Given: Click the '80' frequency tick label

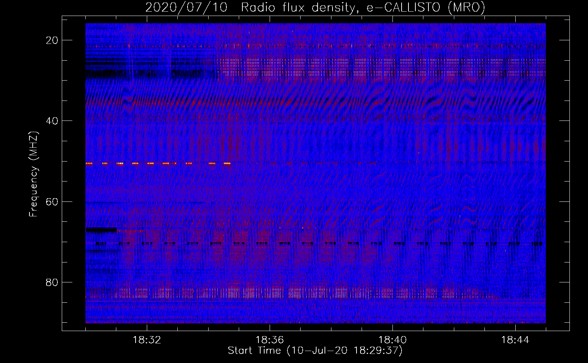Looking at the screenshot, I should pyautogui.click(x=52, y=282).
